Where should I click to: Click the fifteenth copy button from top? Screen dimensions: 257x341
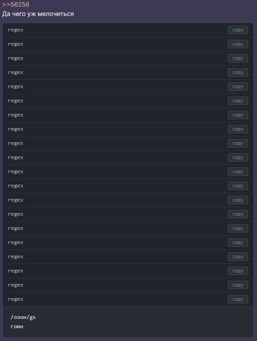[238, 229]
